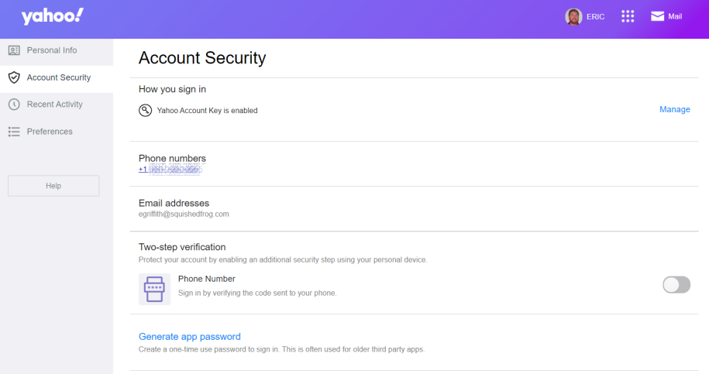709x374 pixels.
Task: Click the phone verification code icon
Action: 154,289
